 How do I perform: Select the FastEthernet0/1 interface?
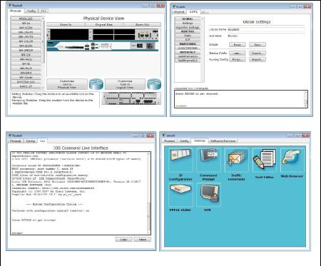188,61
